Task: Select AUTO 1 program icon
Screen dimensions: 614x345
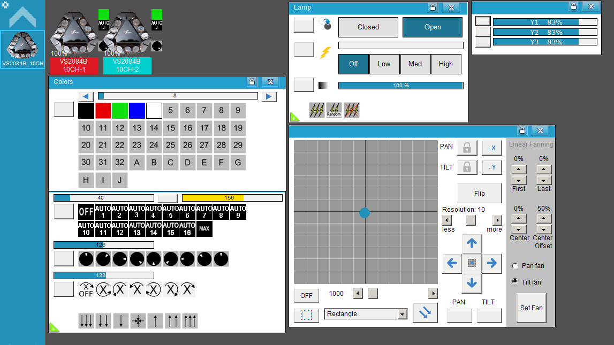Action: [103, 212]
